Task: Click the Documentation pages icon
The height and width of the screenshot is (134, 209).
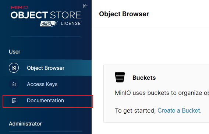Action: click(14, 100)
